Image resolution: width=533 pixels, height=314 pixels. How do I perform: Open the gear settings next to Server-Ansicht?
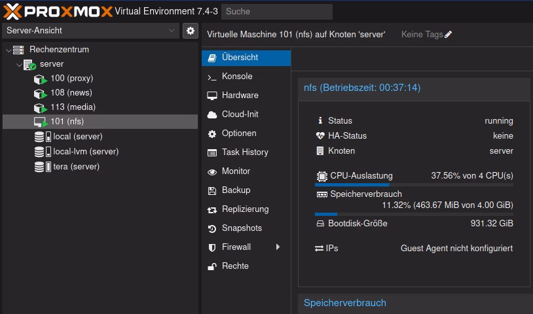tap(191, 31)
